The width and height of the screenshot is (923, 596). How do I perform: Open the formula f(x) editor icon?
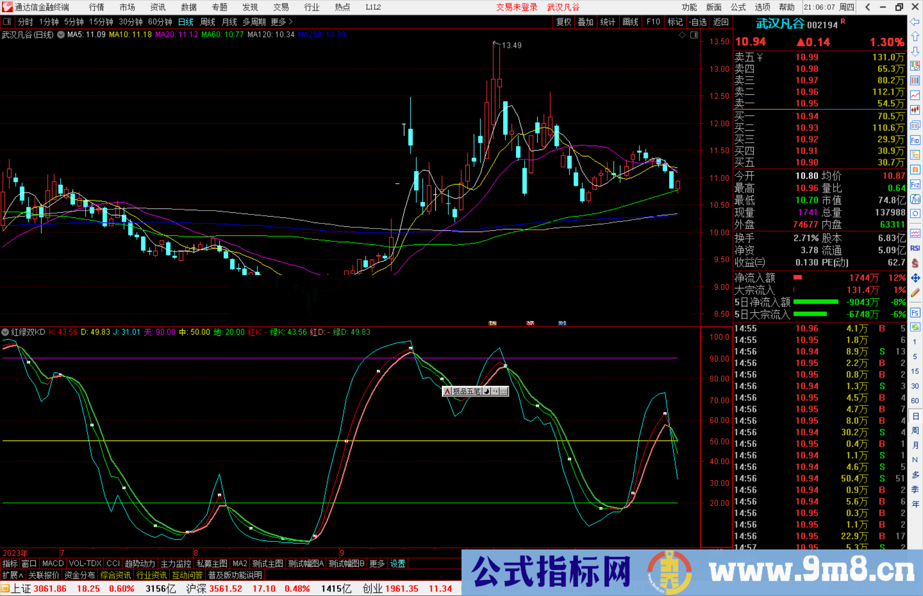[x=915, y=199]
